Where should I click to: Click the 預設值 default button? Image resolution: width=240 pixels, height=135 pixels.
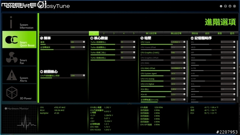[195, 33]
